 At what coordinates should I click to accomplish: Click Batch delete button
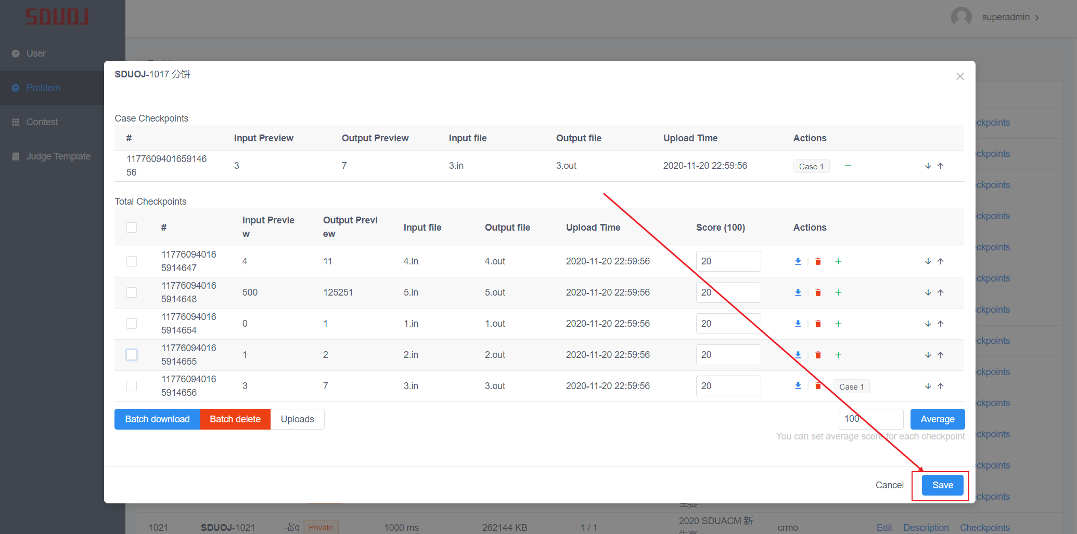click(x=235, y=419)
